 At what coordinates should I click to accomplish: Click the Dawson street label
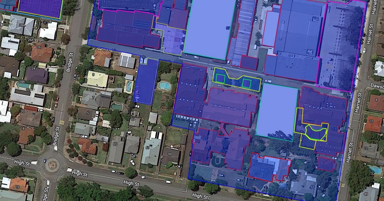pos(377,86)
